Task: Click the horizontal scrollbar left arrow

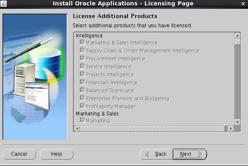Action: (x=77, y=129)
